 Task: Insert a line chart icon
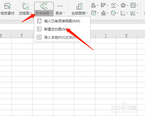pos(113,5)
